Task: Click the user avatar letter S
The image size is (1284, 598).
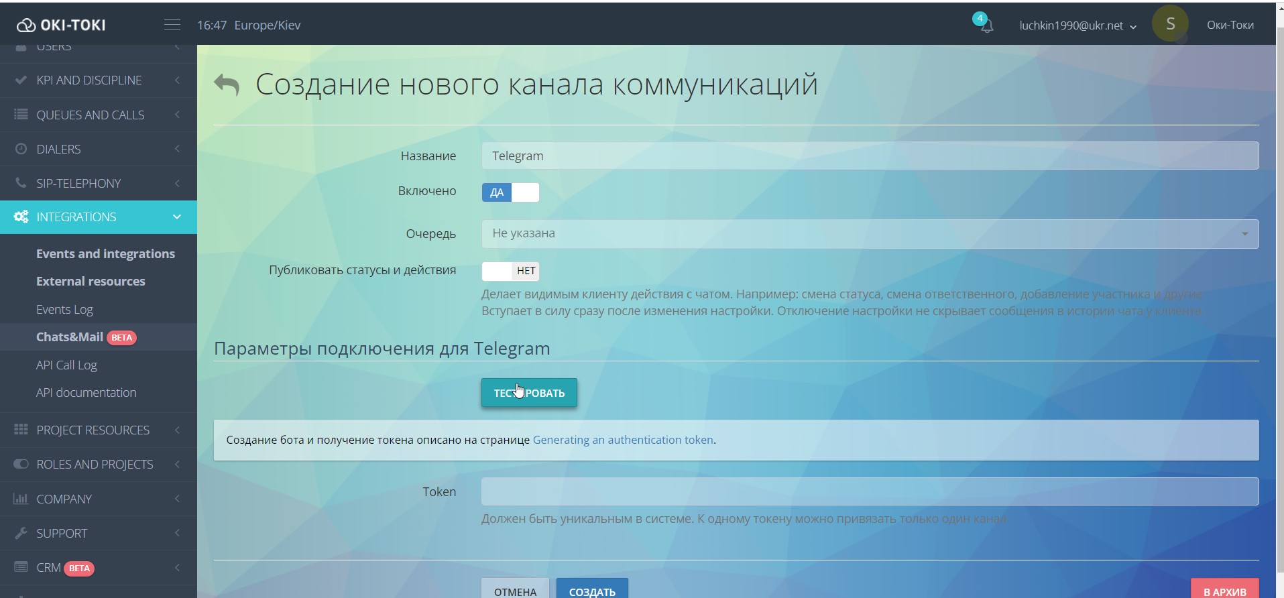Action: [x=1170, y=24]
